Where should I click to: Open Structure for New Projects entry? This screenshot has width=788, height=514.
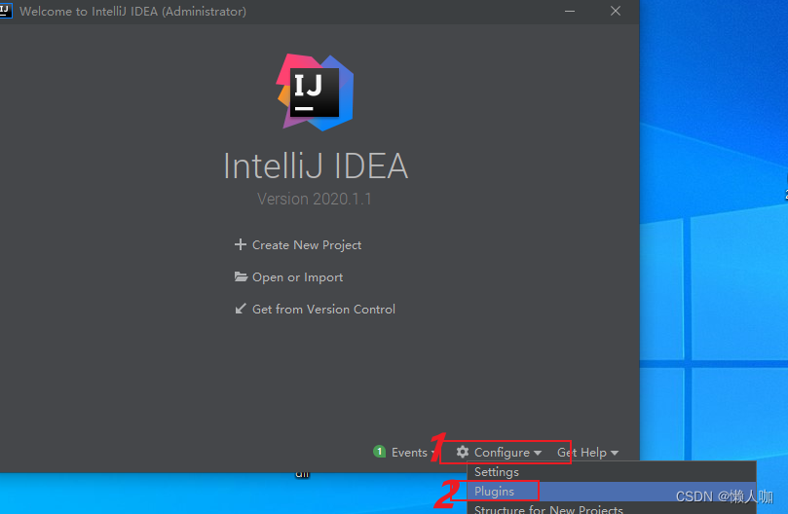tap(611, 508)
